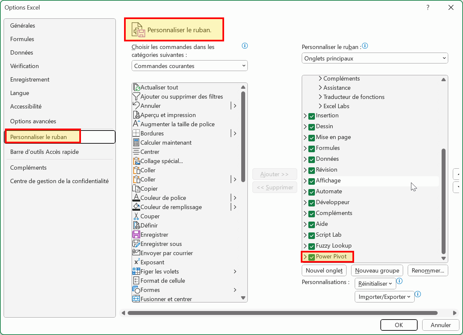Click the Figer les volets icon
Image resolution: width=463 pixels, height=335 pixels.
(x=136, y=272)
